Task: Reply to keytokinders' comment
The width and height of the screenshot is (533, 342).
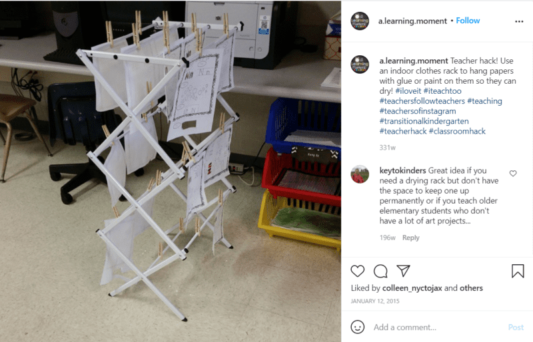Action: (410, 238)
